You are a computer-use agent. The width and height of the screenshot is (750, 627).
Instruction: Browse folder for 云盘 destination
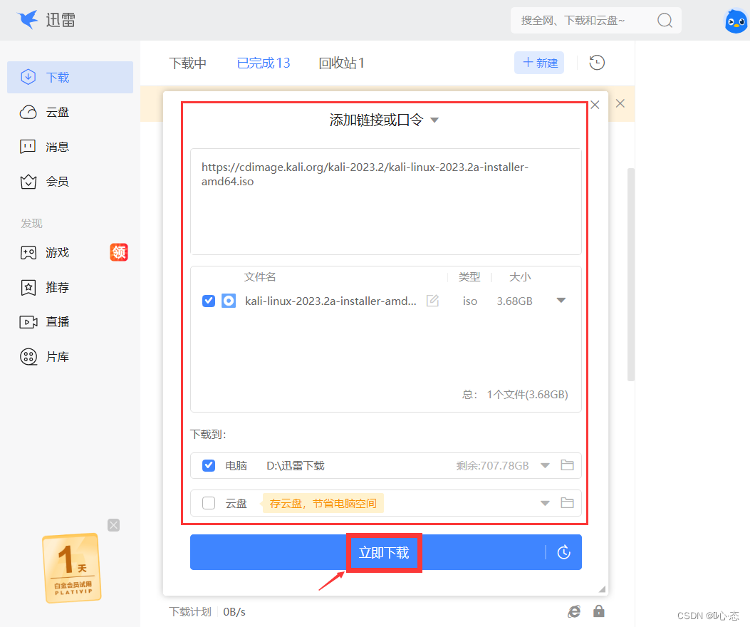click(567, 502)
